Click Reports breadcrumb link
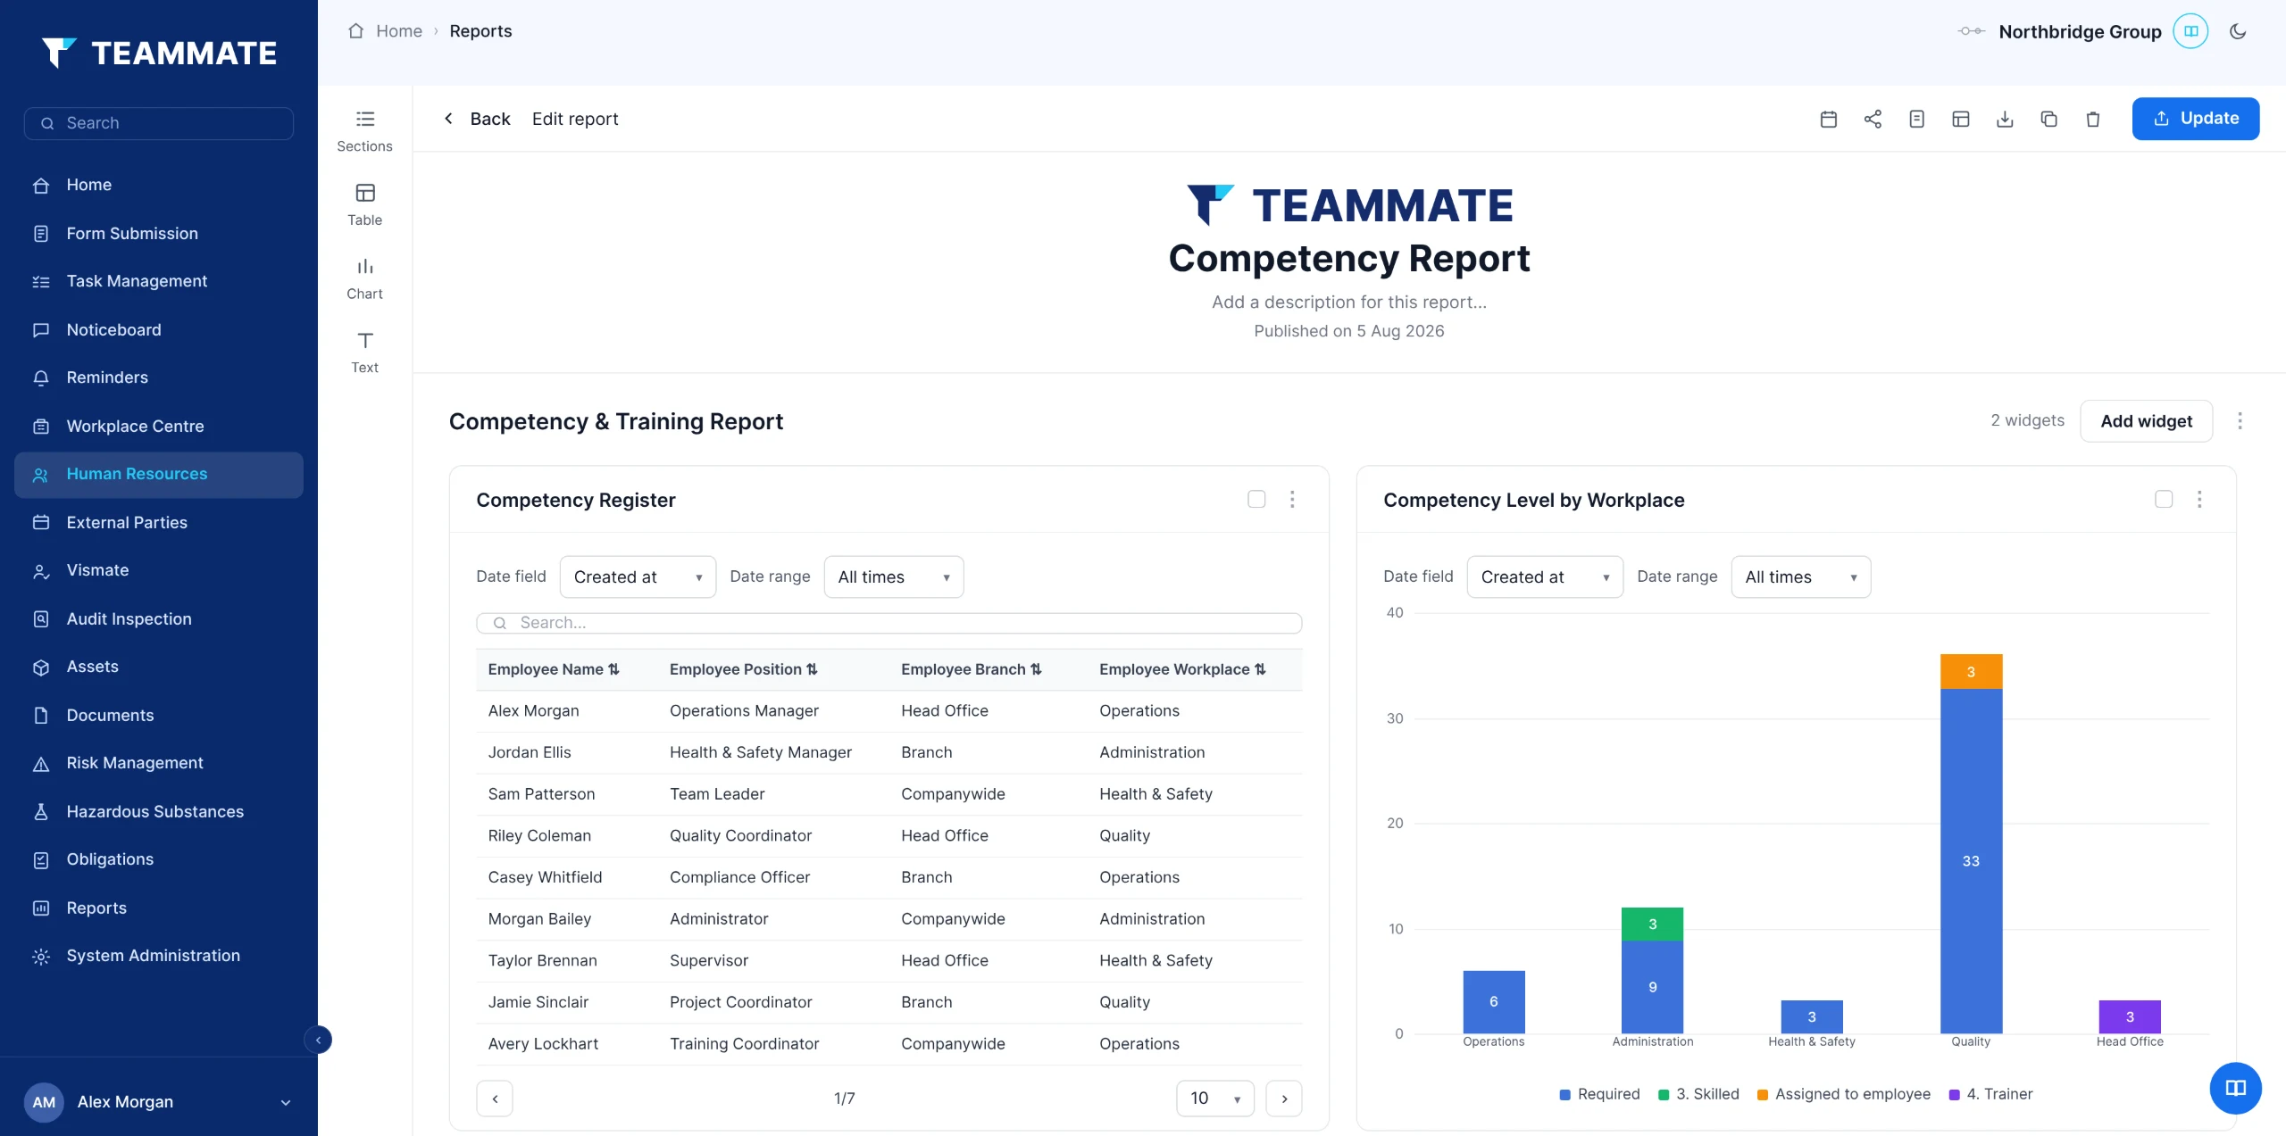2286x1136 pixels. pyautogui.click(x=480, y=30)
